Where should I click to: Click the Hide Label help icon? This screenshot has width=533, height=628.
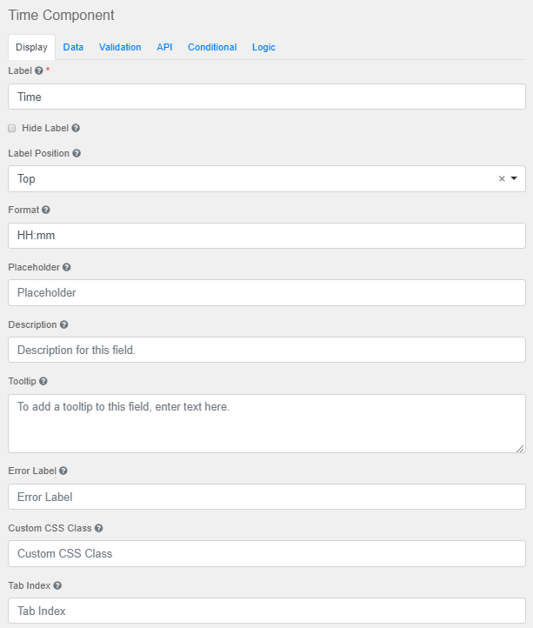pyautogui.click(x=76, y=128)
